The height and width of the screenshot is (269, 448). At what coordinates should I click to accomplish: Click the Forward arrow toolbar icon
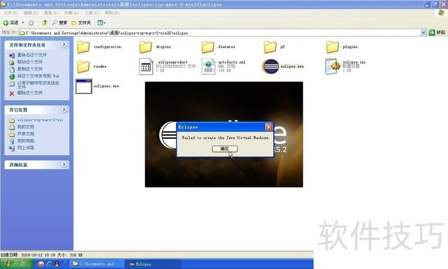click(x=31, y=23)
